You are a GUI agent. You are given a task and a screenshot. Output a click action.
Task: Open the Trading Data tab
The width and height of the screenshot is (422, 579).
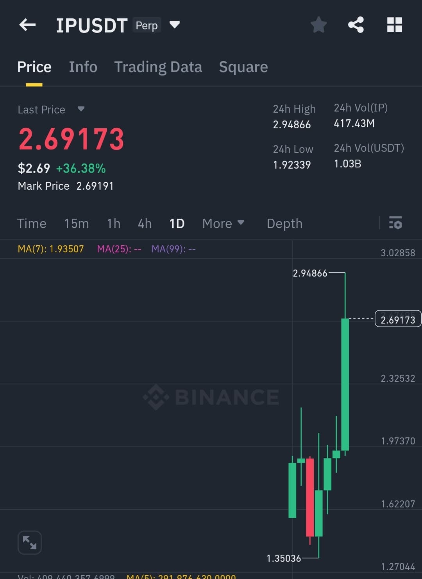(x=158, y=67)
